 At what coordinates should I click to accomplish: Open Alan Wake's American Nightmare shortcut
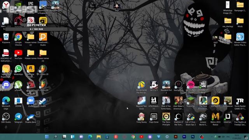coord(179,101)
